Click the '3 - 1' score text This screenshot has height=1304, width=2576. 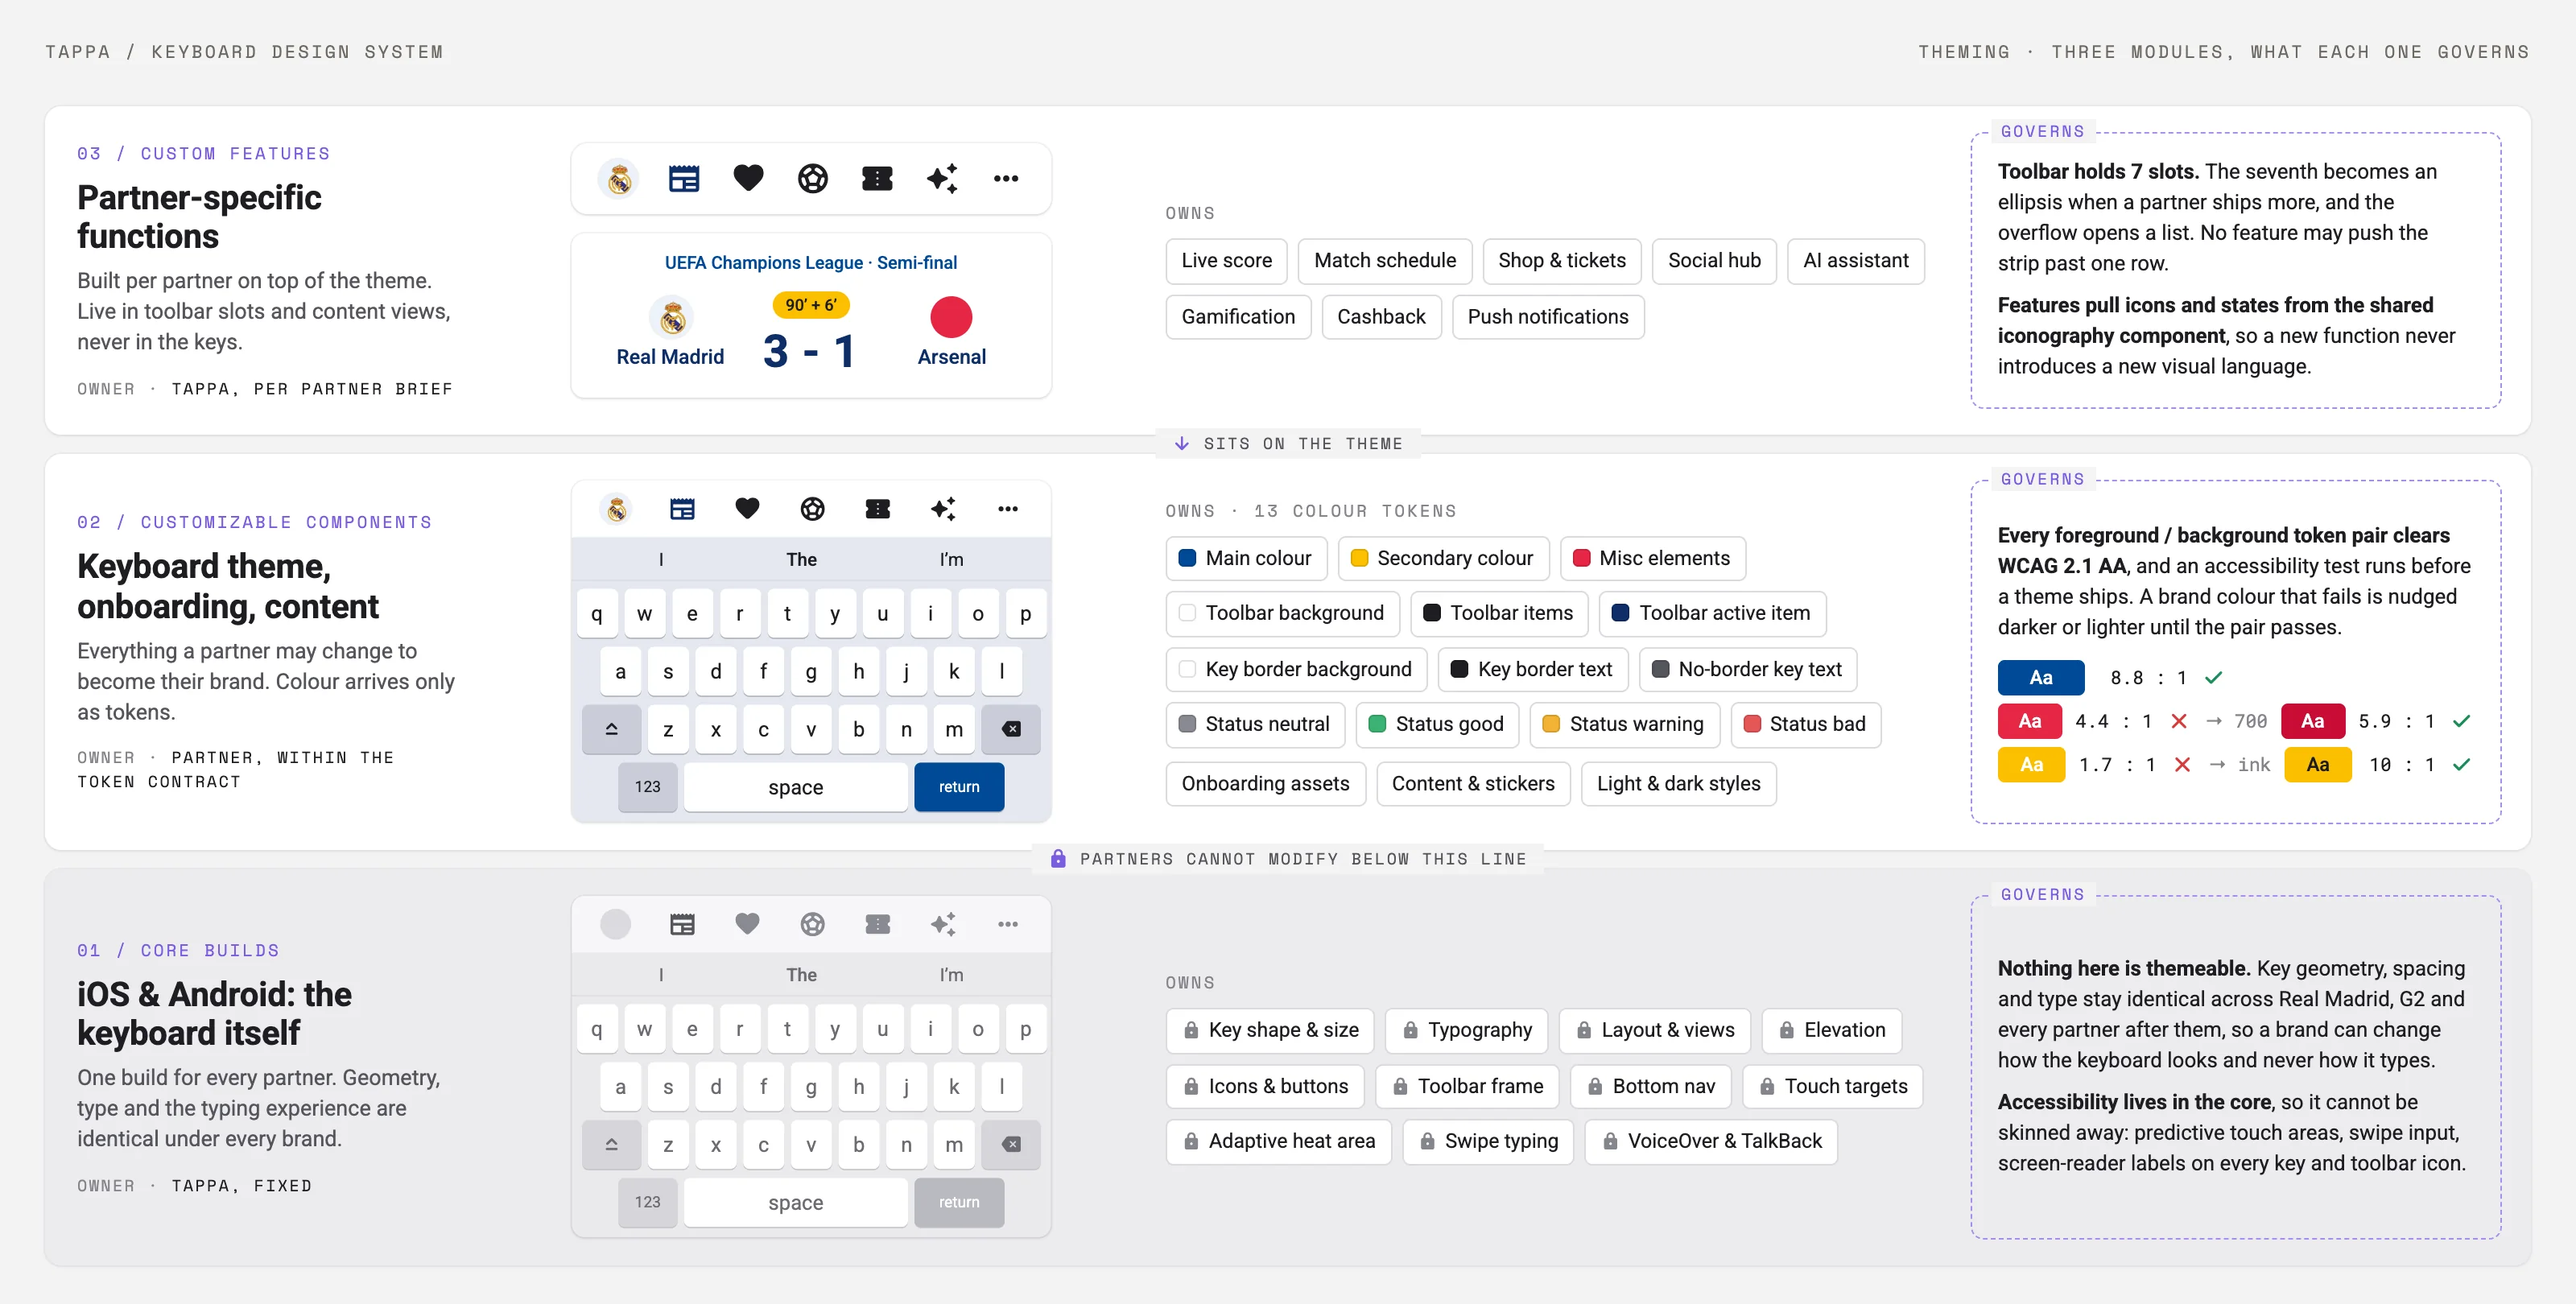tap(809, 351)
